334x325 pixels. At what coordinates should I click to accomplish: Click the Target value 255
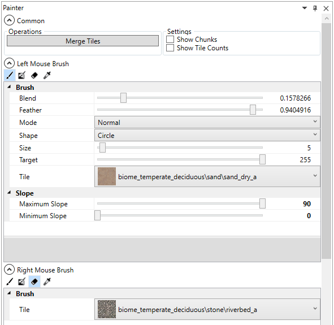(x=305, y=160)
